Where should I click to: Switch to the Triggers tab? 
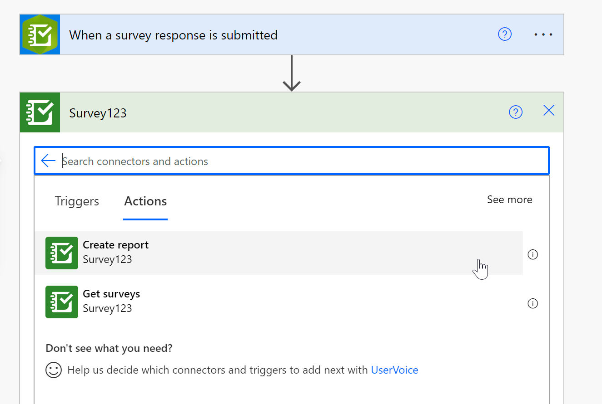click(x=77, y=201)
